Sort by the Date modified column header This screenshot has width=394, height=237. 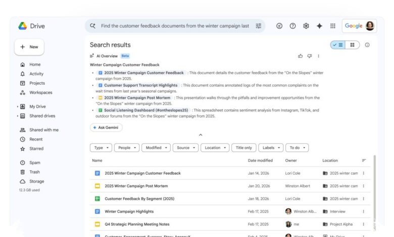(260, 160)
